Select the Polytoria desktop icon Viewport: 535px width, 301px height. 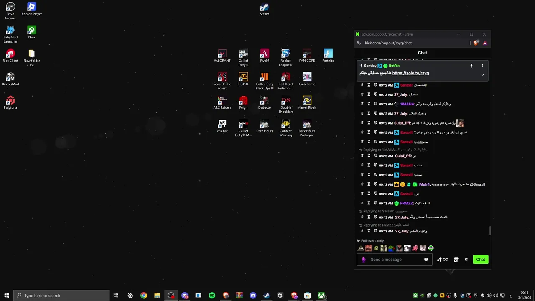[10, 103]
